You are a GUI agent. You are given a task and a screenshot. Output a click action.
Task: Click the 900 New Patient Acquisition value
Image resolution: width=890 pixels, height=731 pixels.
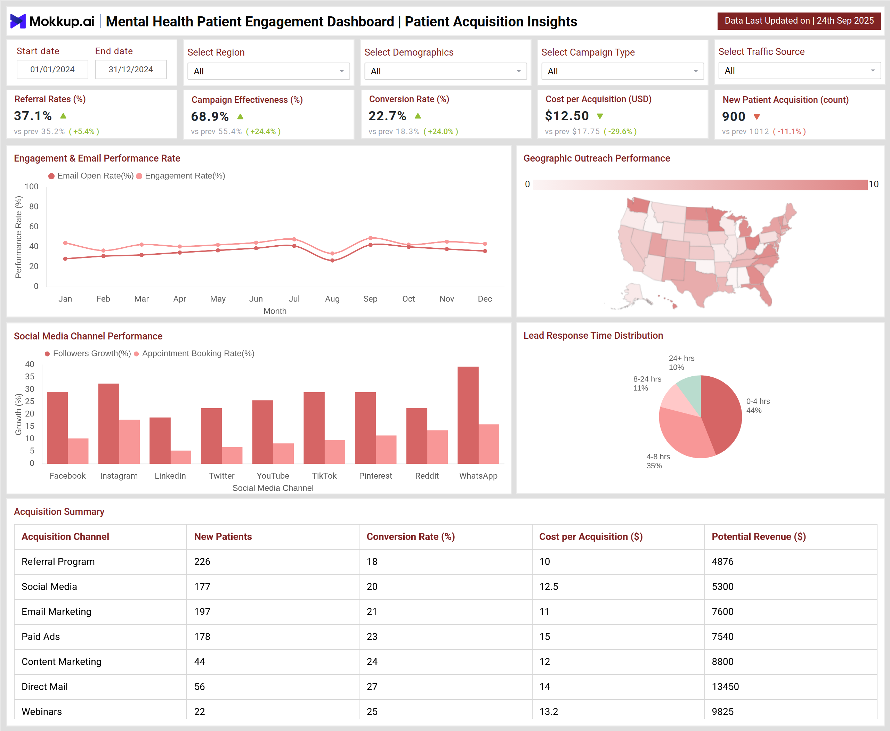(734, 117)
